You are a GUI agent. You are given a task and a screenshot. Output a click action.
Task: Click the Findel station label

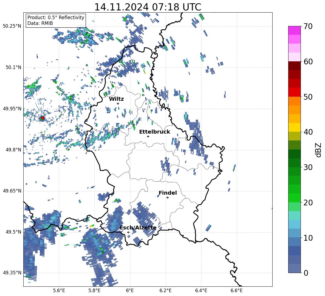coord(168,193)
